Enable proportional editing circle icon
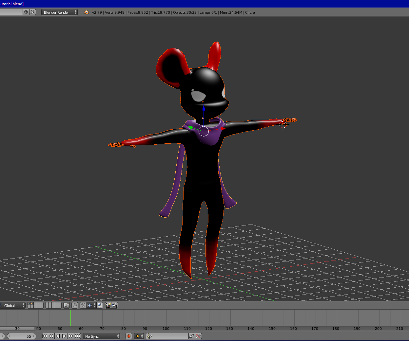 click(75, 305)
